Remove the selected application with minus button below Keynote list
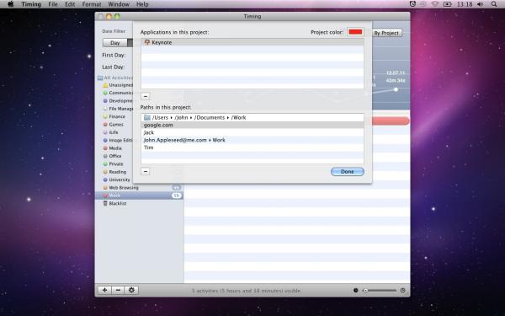This screenshot has width=505, height=316. click(x=146, y=96)
